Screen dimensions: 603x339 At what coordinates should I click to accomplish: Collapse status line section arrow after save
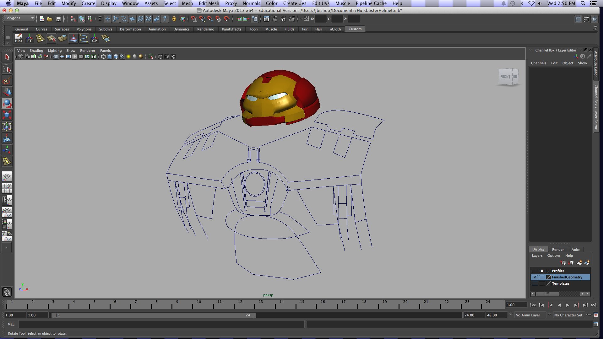[64, 19]
